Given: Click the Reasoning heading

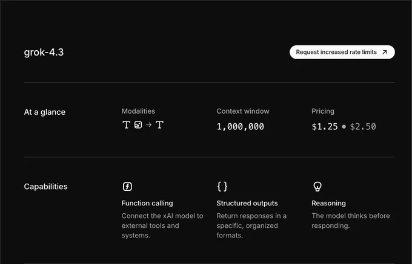Looking at the screenshot, I should [329, 203].
